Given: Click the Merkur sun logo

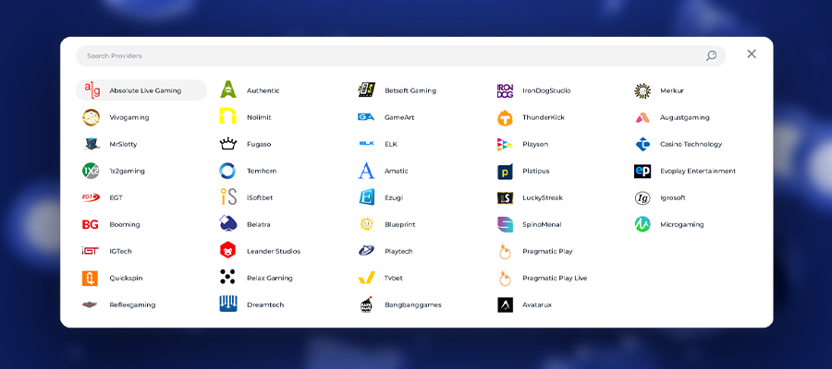Looking at the screenshot, I should (642, 90).
